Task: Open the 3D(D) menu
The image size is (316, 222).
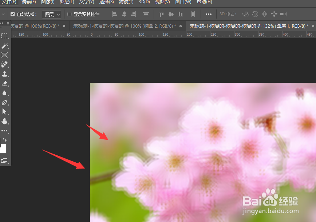Action: pos(144,2)
